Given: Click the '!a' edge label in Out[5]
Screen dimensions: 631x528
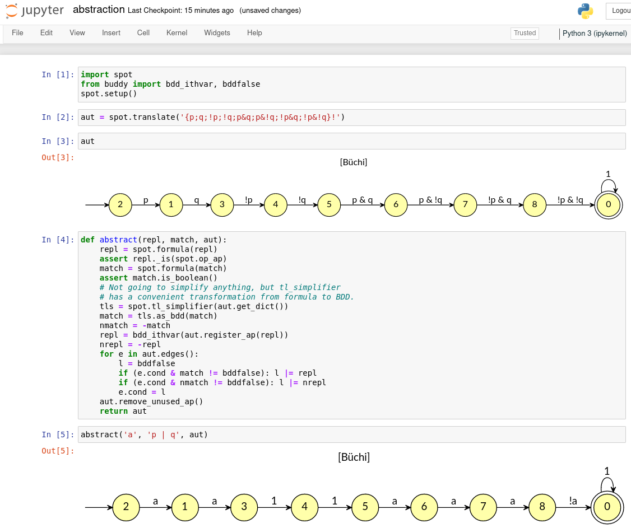Looking at the screenshot, I should coord(573,501).
